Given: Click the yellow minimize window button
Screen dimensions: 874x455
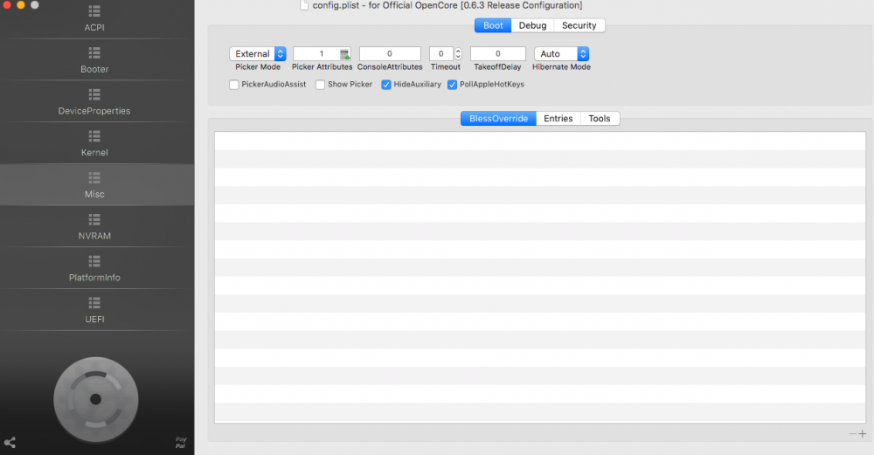Looking at the screenshot, I should 21,4.
